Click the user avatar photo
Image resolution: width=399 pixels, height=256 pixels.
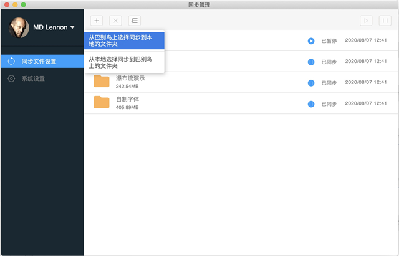point(19,27)
